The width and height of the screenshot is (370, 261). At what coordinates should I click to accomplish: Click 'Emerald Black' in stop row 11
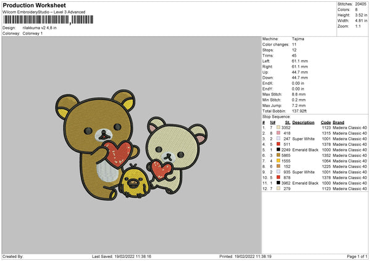(x=305, y=183)
